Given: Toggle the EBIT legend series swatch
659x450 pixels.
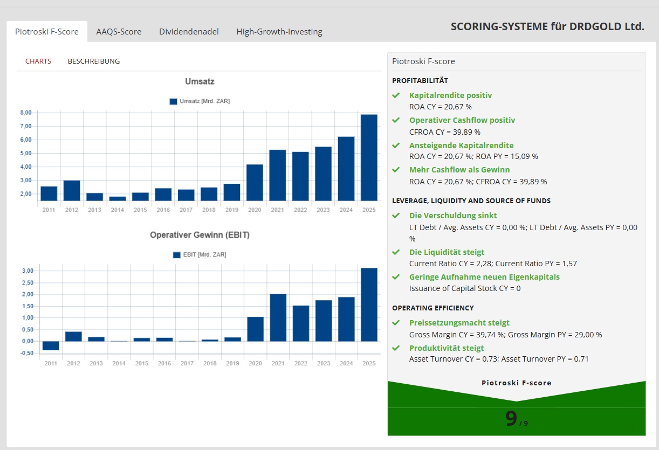Looking at the screenshot, I should coord(177,255).
